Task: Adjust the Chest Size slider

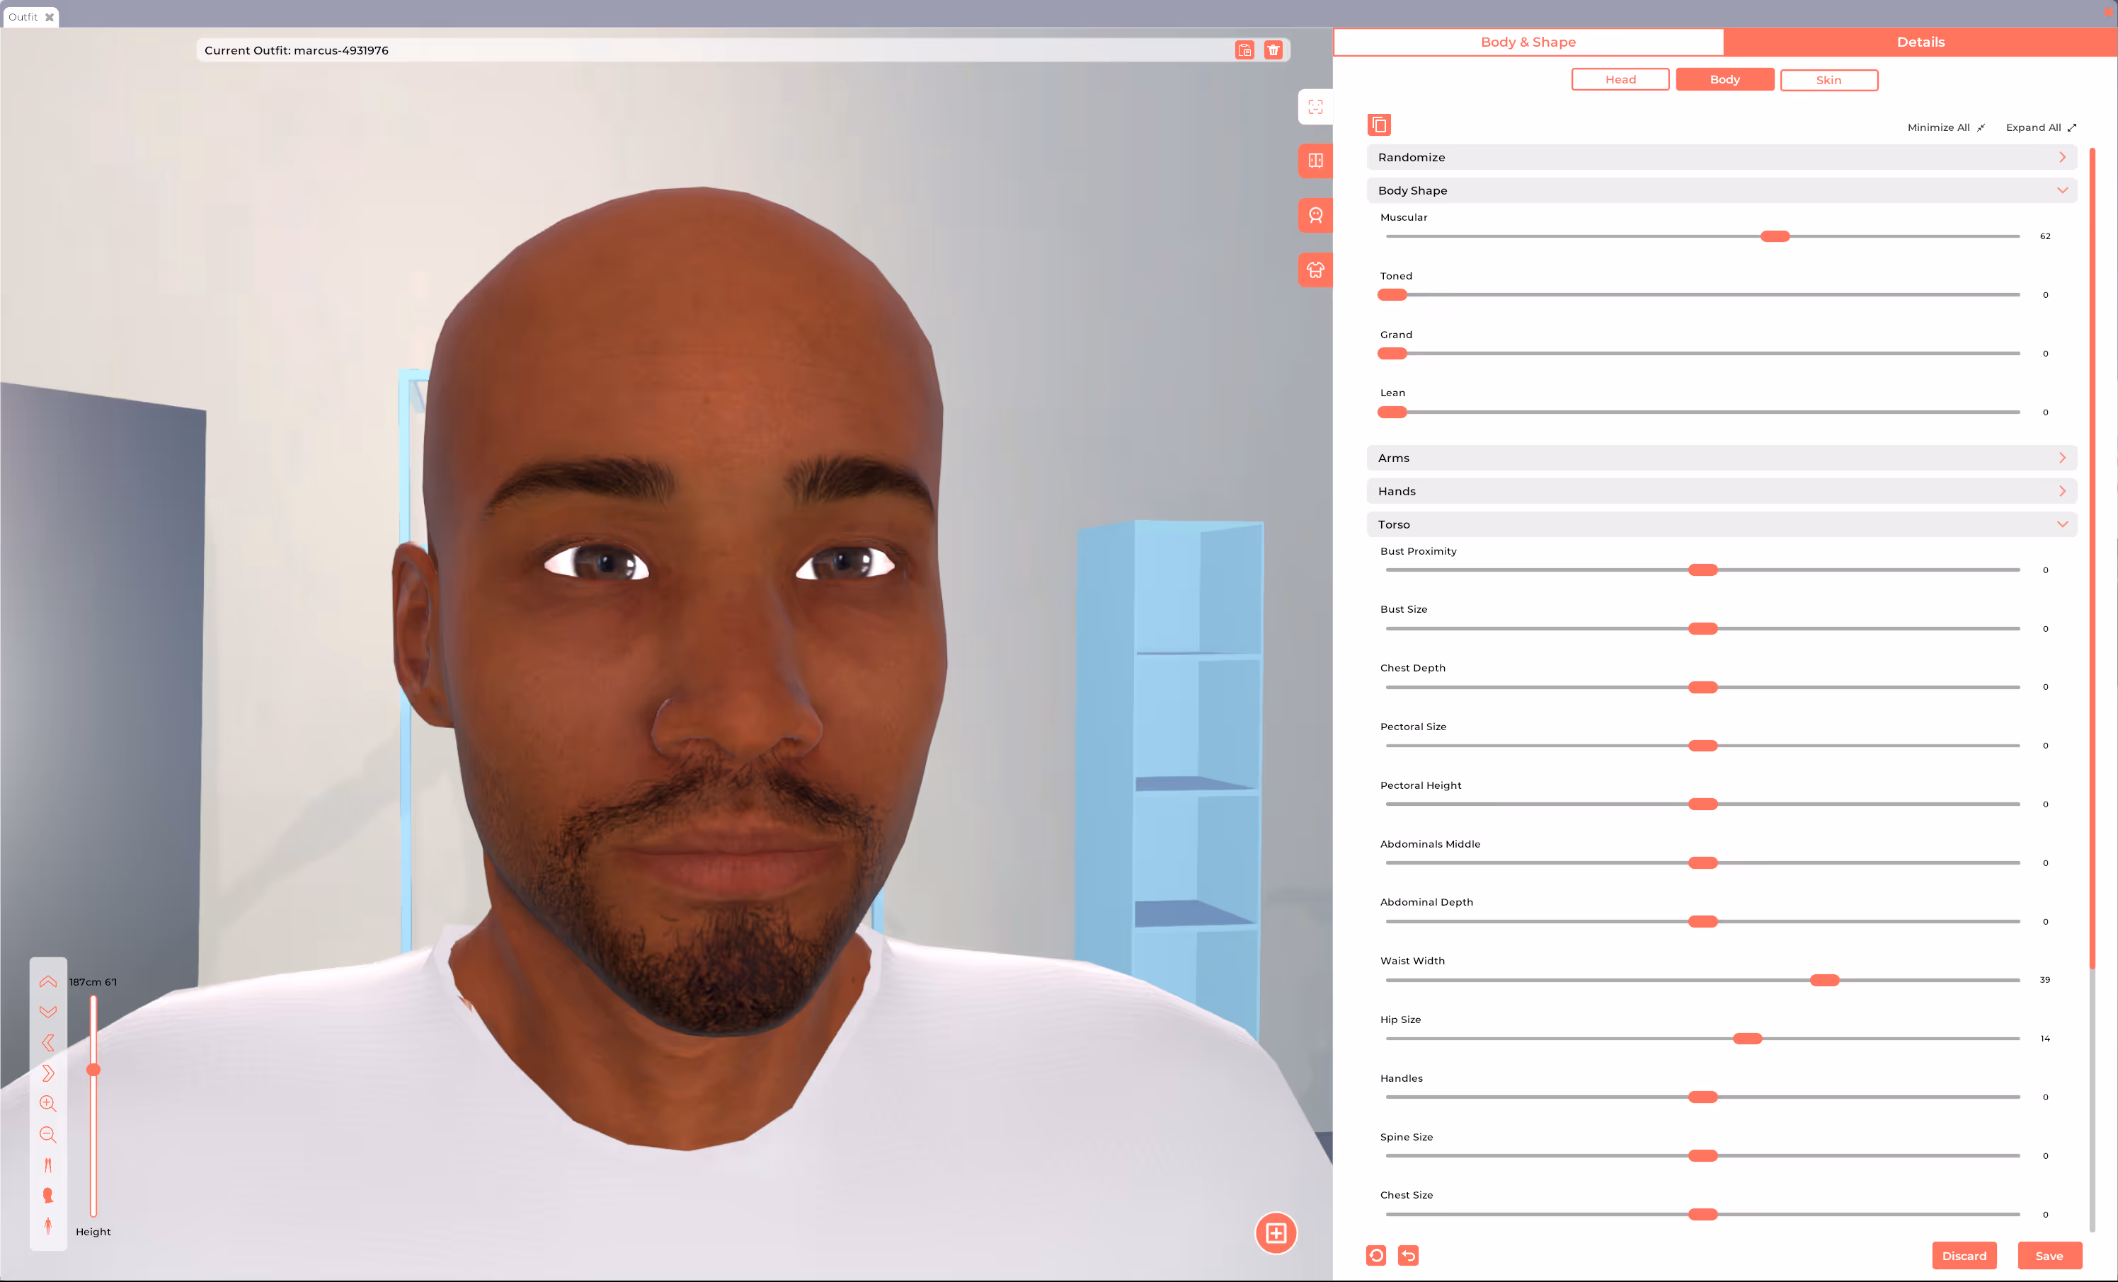Action: point(1703,1214)
